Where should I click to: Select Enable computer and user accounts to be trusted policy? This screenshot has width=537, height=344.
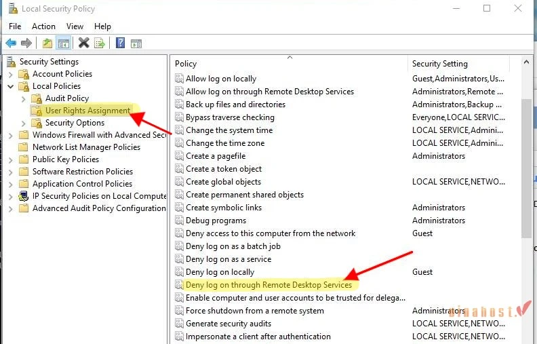click(296, 298)
